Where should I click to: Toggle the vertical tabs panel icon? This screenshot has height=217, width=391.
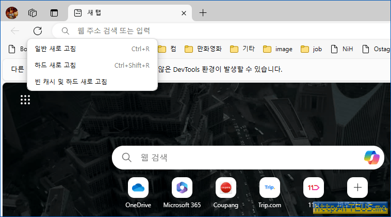point(54,13)
